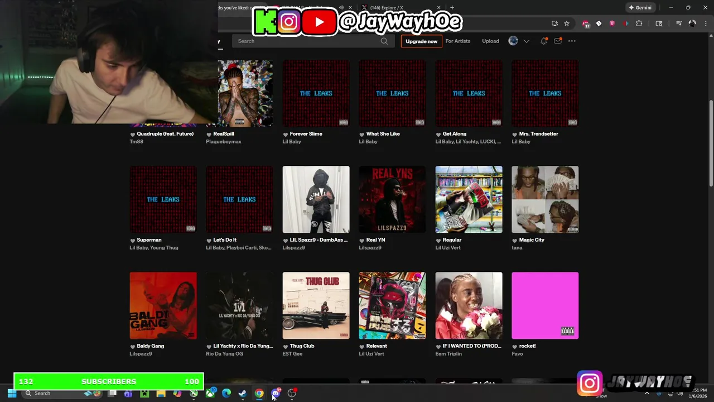Open the Quadruple (feat. Future) track title
Screen dimensions: 714x402
point(165,134)
